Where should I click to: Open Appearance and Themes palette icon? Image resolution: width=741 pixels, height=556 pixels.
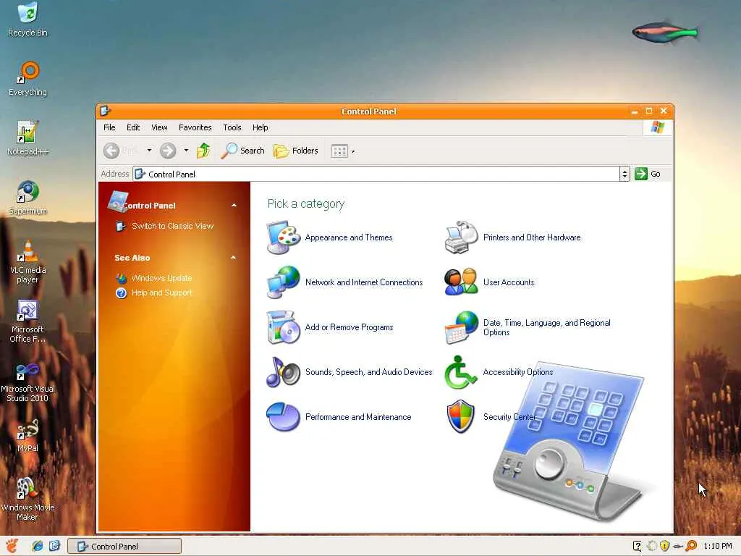[283, 237]
